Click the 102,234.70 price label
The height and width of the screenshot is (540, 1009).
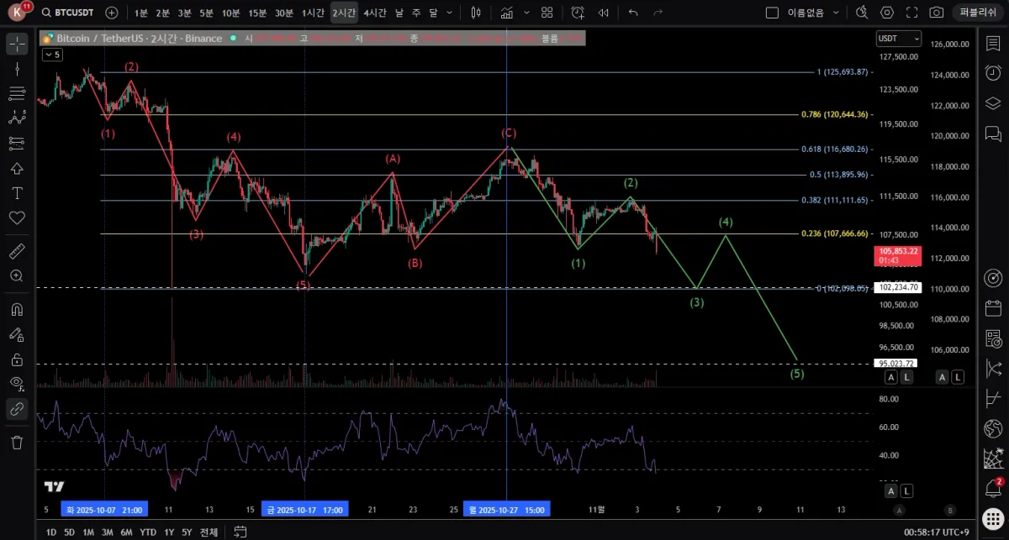pos(898,287)
